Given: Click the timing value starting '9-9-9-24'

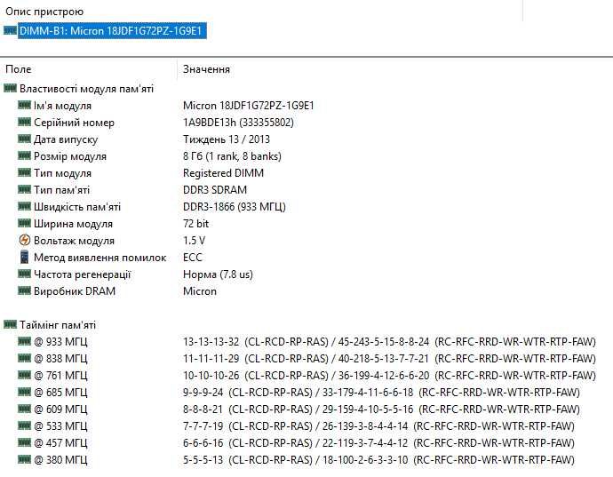Looking at the screenshot, I should (381, 393).
